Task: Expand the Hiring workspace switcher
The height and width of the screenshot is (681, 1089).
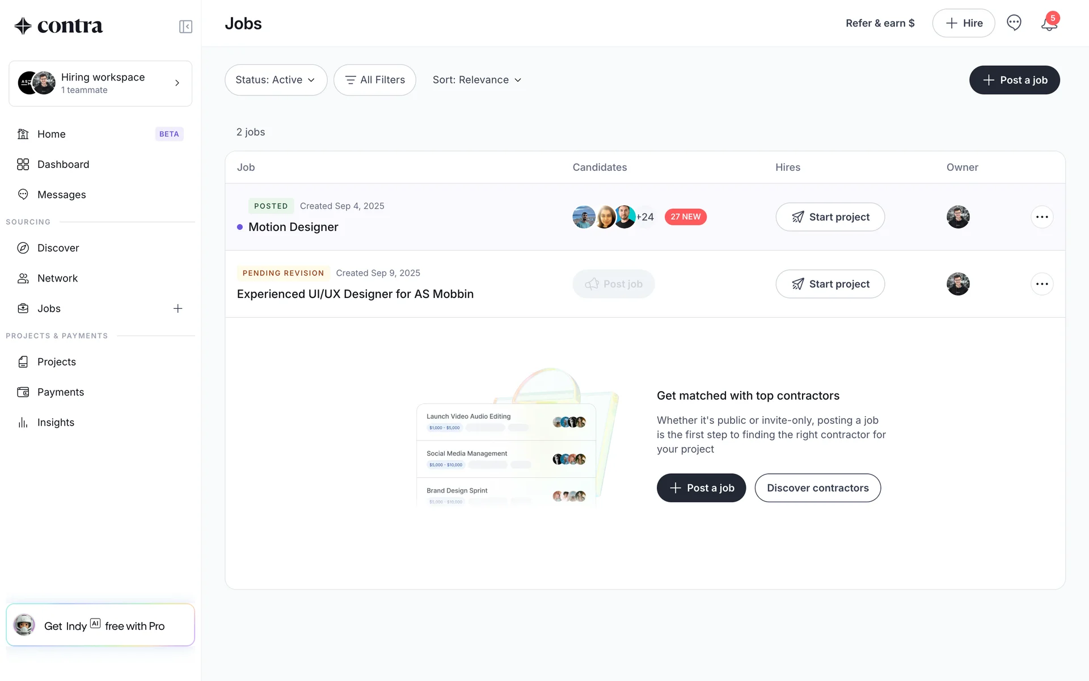Action: pos(100,83)
